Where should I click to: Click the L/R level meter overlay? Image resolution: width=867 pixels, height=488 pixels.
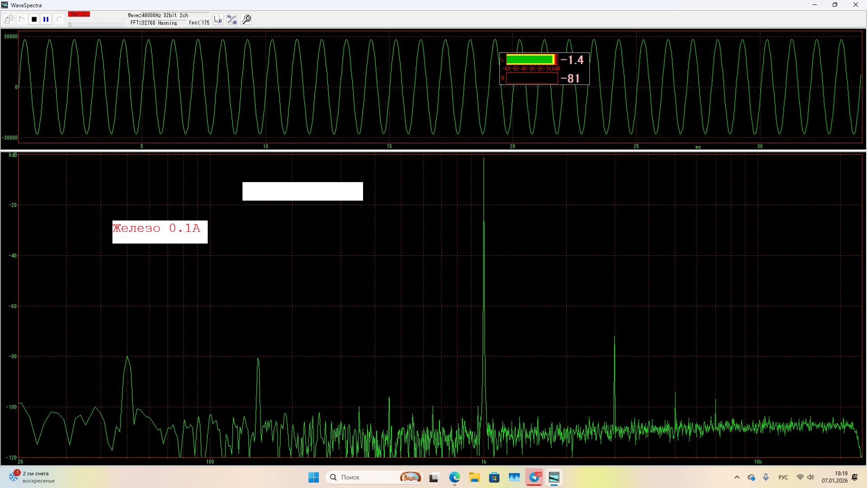(544, 69)
